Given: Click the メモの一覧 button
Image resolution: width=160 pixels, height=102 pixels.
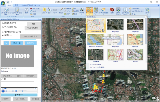Looking at the screenshot, I should (17, 43).
